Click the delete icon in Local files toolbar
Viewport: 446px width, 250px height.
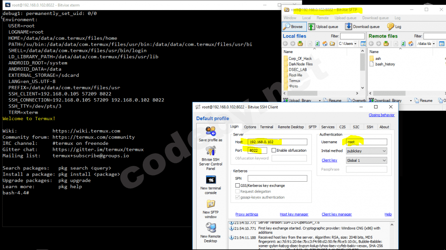click(310, 44)
